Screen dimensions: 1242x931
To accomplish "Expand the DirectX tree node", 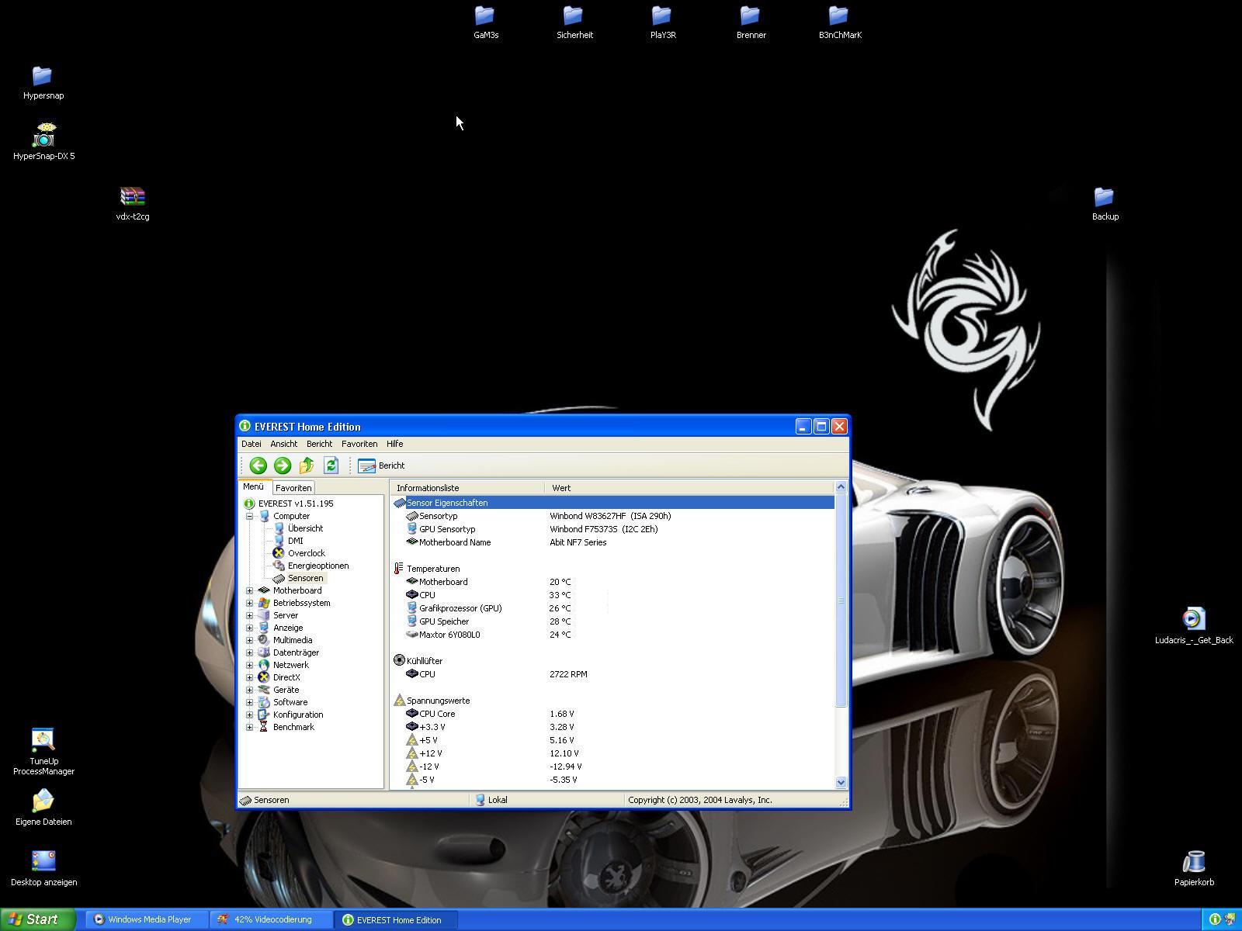I will [250, 677].
